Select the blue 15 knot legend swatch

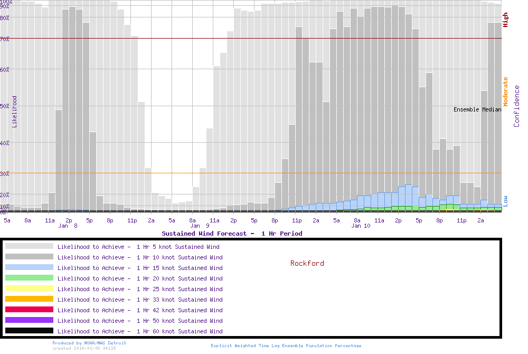tap(29, 267)
